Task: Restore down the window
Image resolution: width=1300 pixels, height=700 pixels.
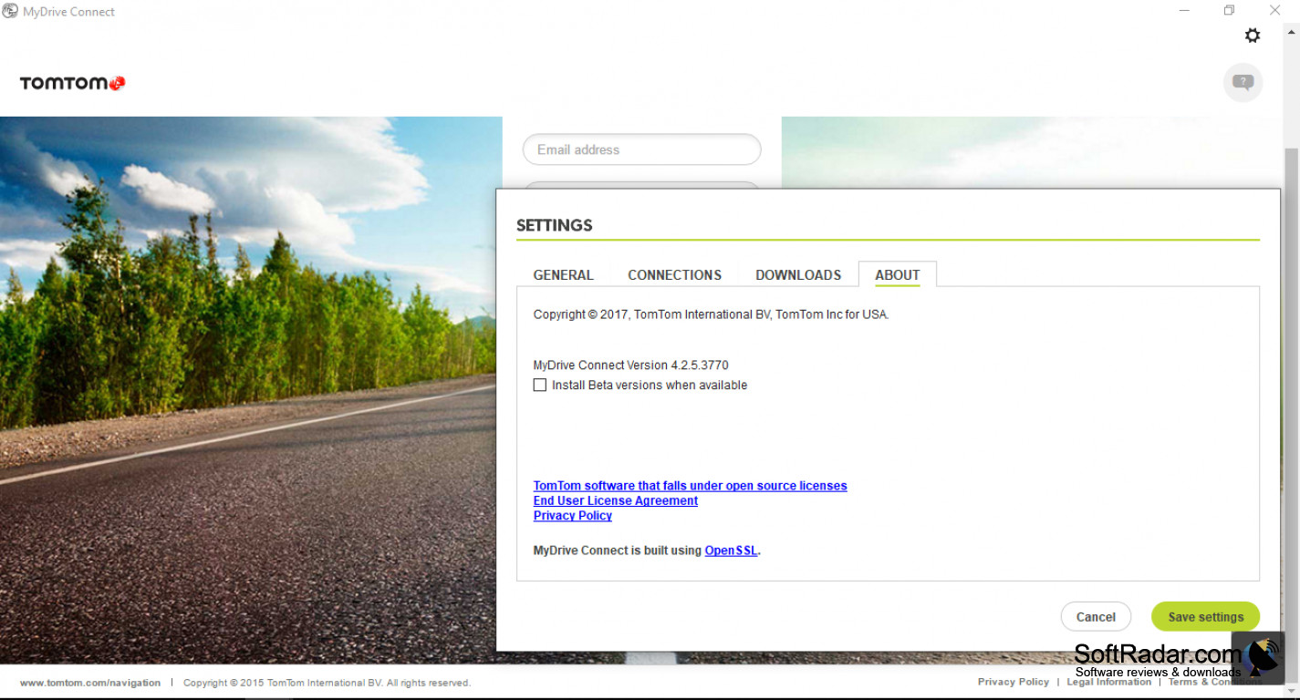Action: point(1229,11)
